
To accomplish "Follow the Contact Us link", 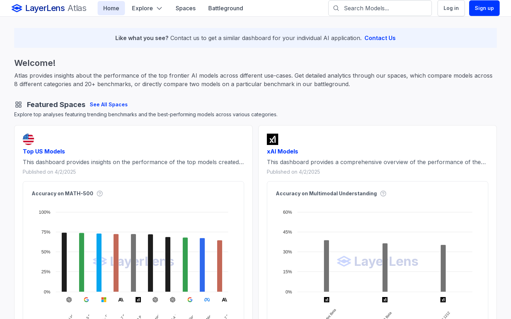I will 380,38.
